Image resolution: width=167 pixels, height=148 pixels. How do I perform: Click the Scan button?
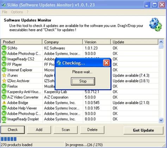(66, 130)
